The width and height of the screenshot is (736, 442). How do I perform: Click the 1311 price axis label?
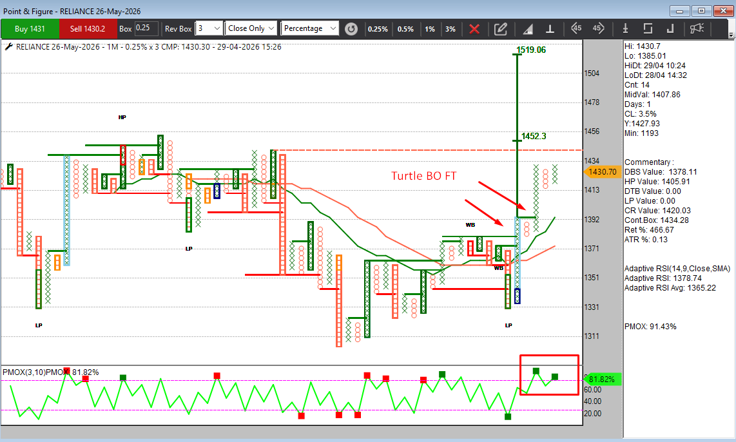pos(592,336)
